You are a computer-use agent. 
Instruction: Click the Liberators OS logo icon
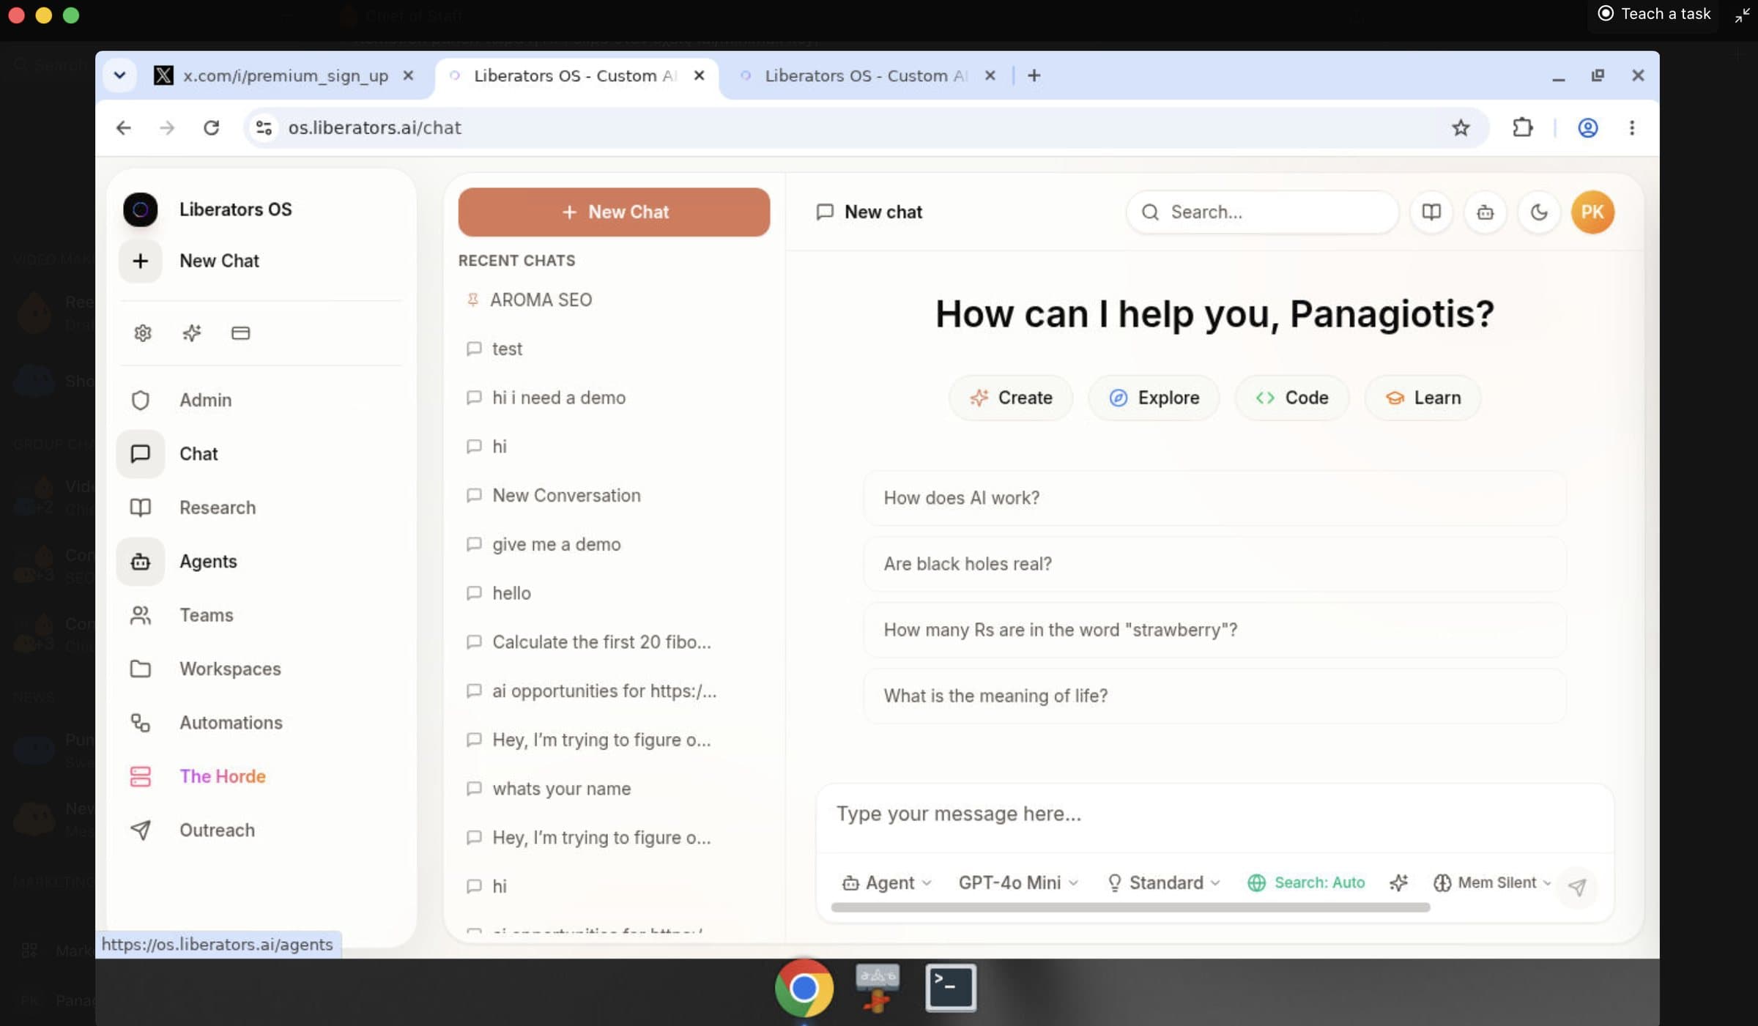pos(140,209)
